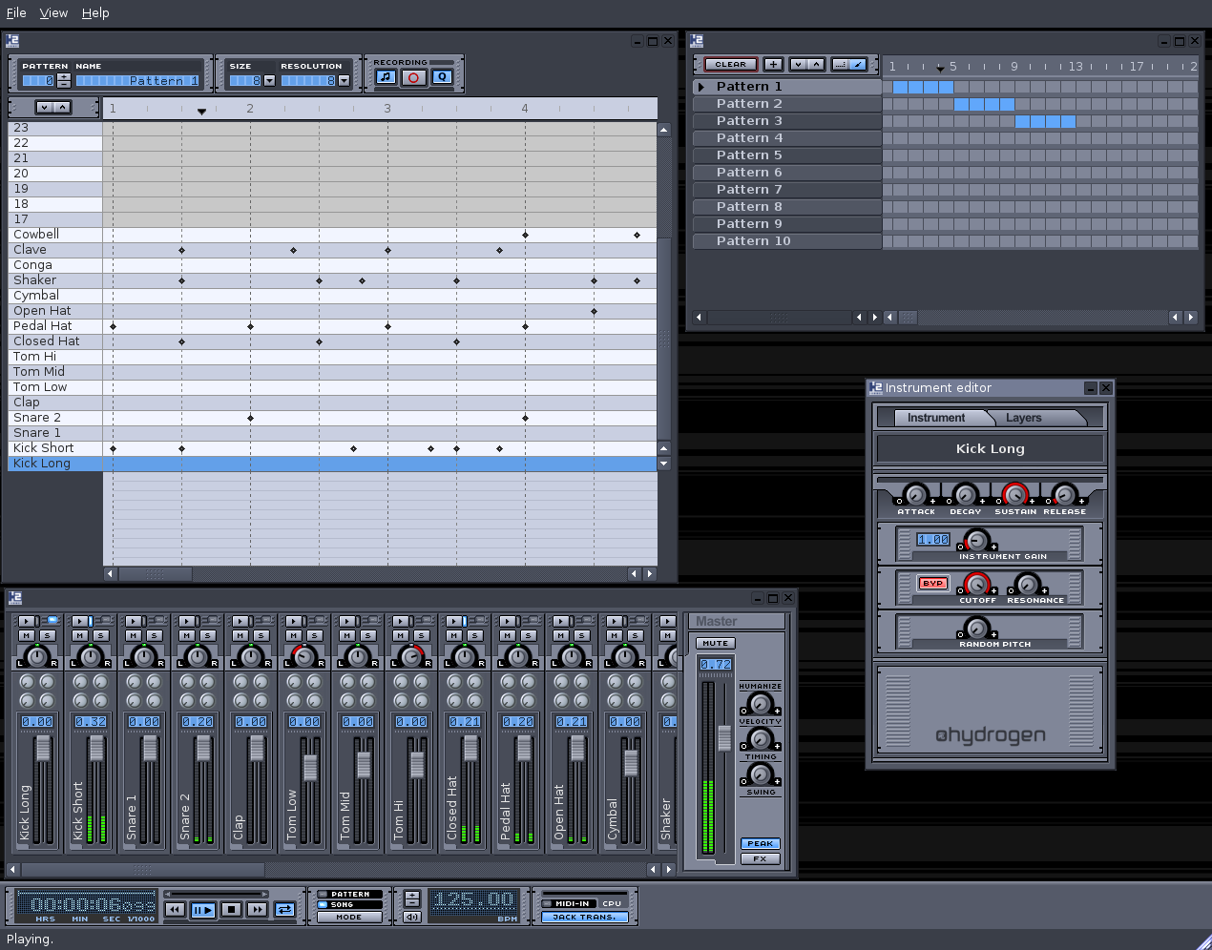This screenshot has width=1212, height=950.
Task: Click the master volume fader handle
Action: [x=724, y=737]
